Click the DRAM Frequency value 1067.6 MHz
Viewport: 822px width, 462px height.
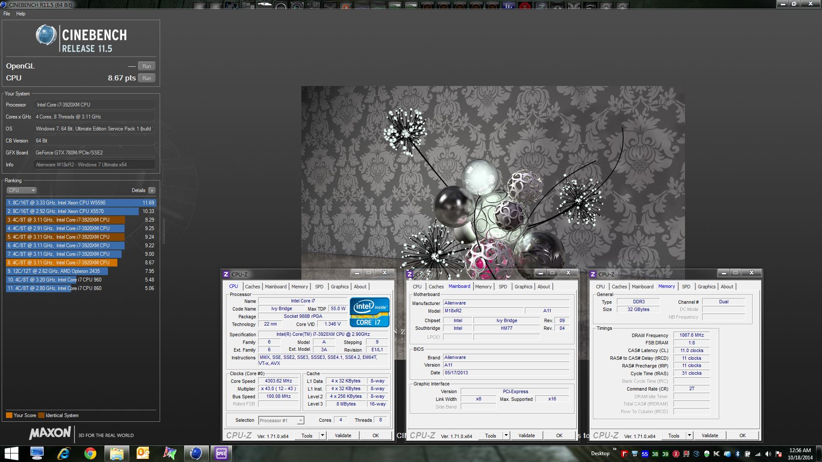tap(691, 335)
